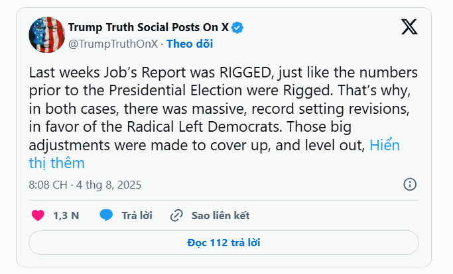Click the 4 thg 8, 2025 date
The width and height of the screenshot is (453, 274).
click(107, 185)
